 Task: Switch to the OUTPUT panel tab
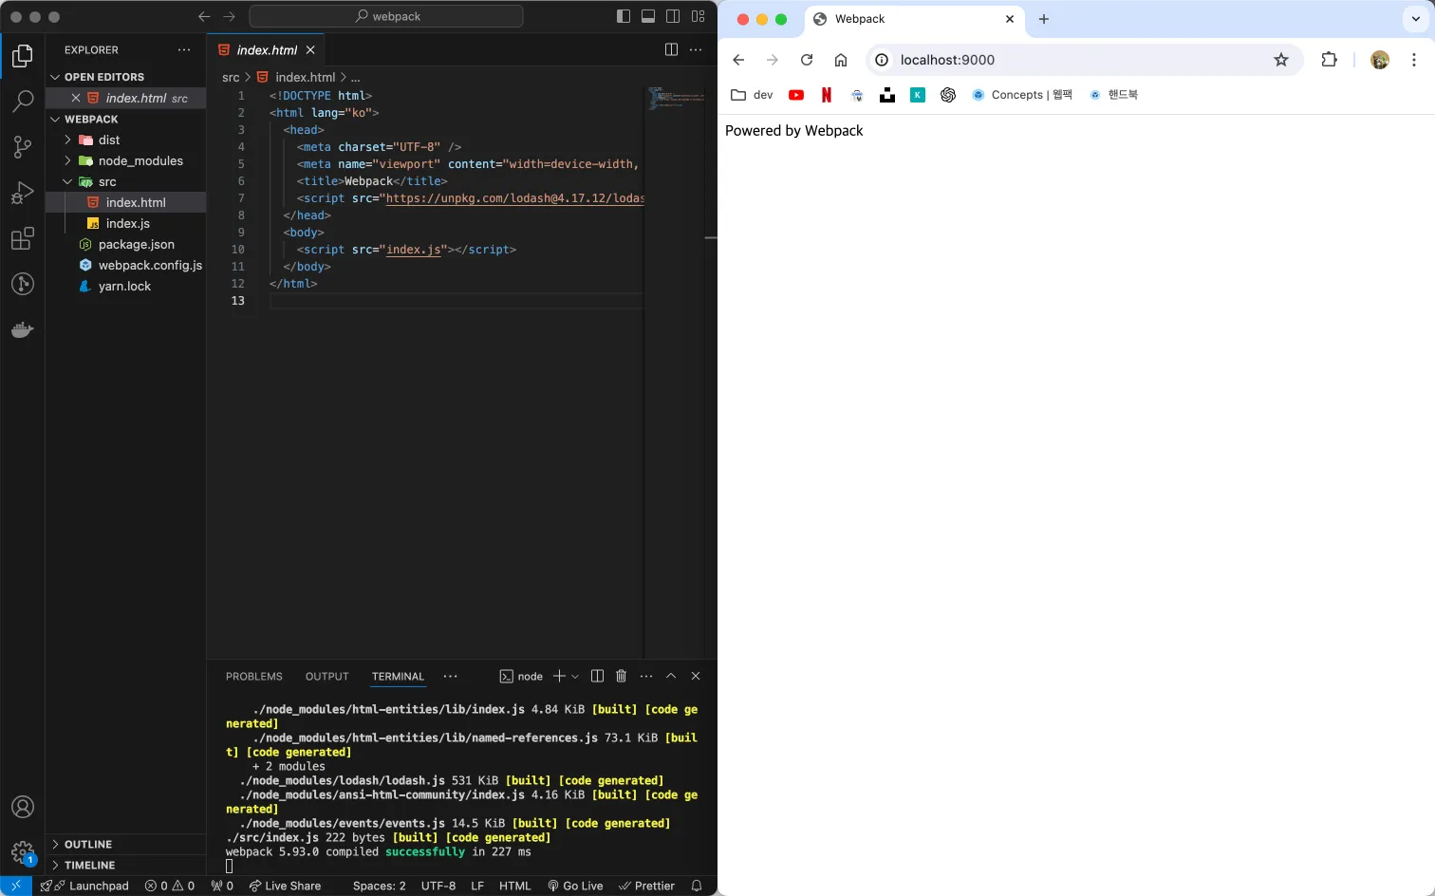point(326,677)
